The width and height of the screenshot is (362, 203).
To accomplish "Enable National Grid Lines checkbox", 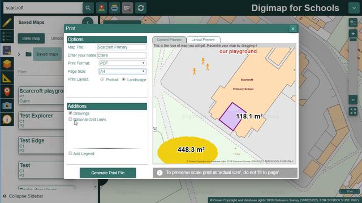I will pos(70,119).
